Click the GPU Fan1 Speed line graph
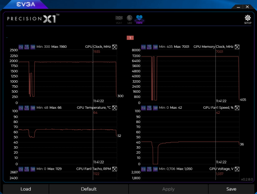Image resolution: width=257 pixels, height=194 pixels. click(x=190, y=138)
